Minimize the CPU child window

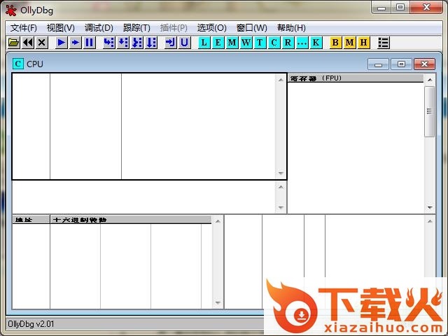click(378, 64)
